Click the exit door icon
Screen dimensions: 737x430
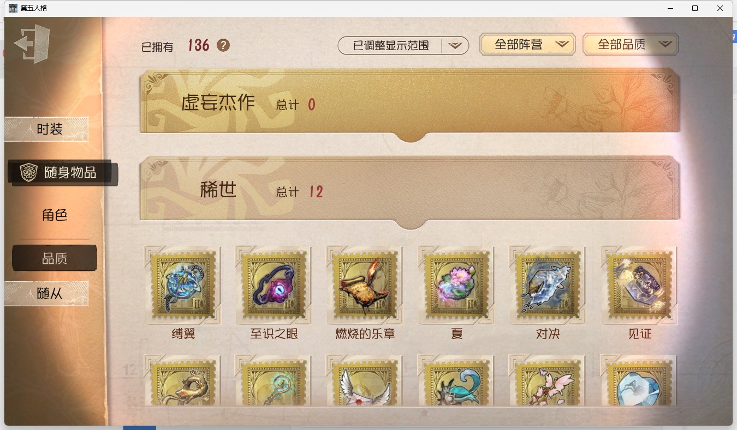pos(32,44)
